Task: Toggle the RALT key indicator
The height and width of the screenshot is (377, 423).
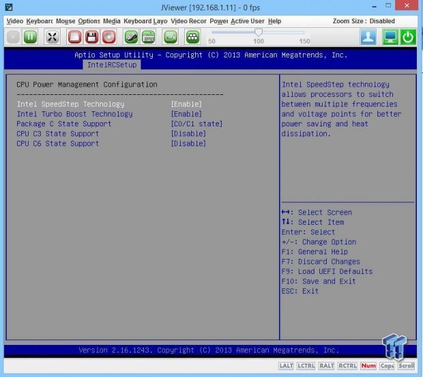Action: [326, 366]
